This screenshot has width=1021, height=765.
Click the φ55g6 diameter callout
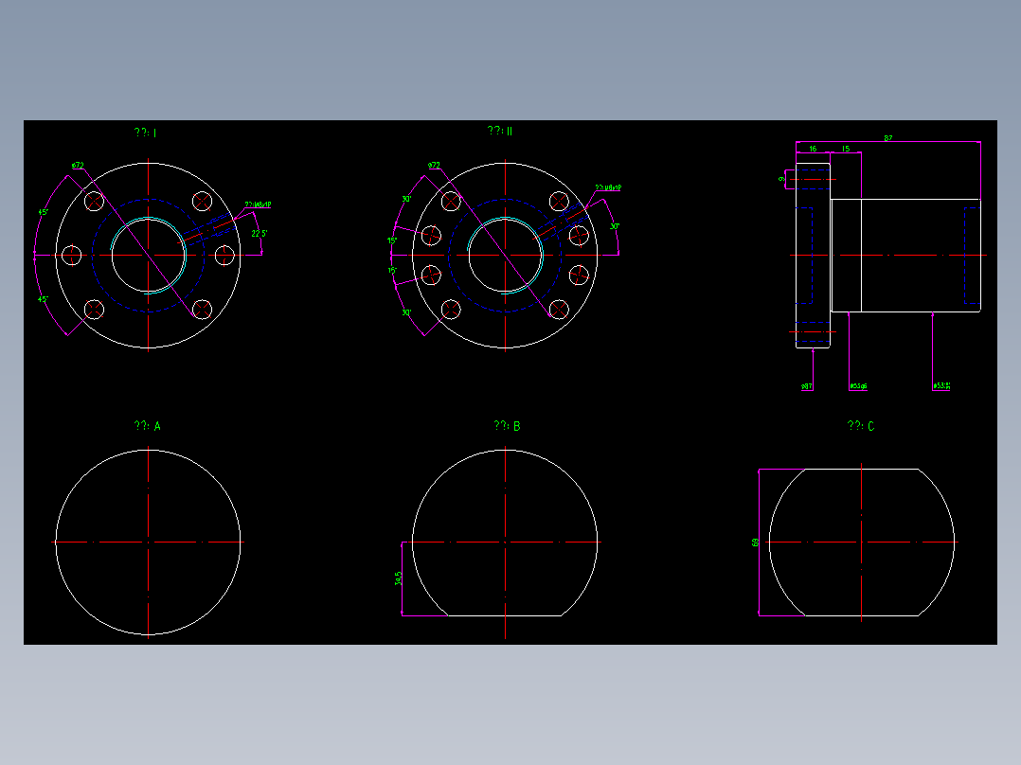(858, 386)
